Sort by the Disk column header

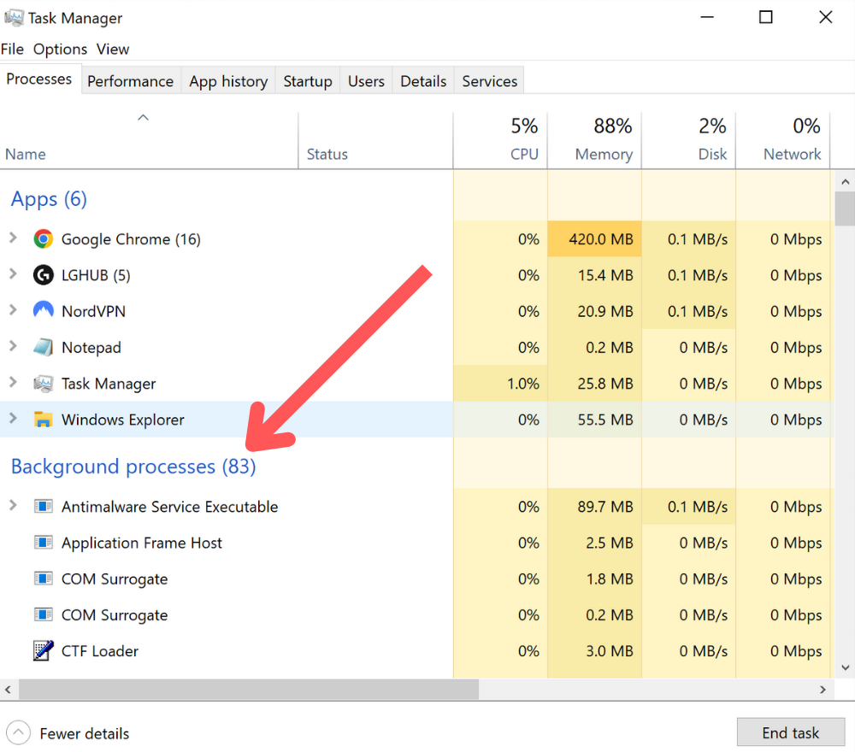point(688,140)
